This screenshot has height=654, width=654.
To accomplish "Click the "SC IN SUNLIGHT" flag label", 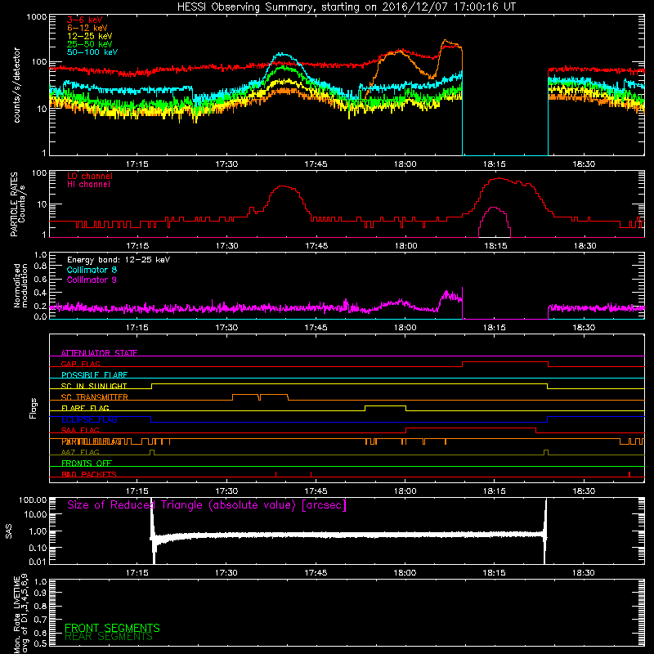I will point(94,386).
